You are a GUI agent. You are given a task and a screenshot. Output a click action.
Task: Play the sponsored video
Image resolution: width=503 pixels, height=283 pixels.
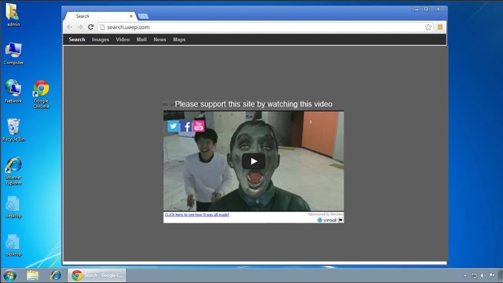(x=253, y=161)
